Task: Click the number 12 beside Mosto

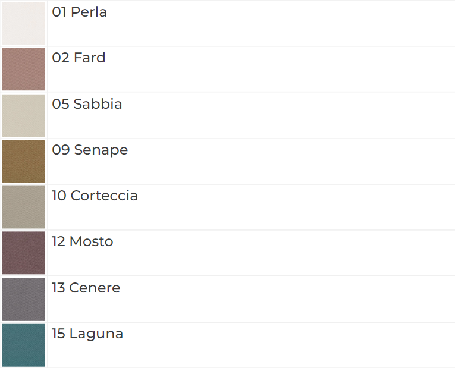Action: pos(58,241)
